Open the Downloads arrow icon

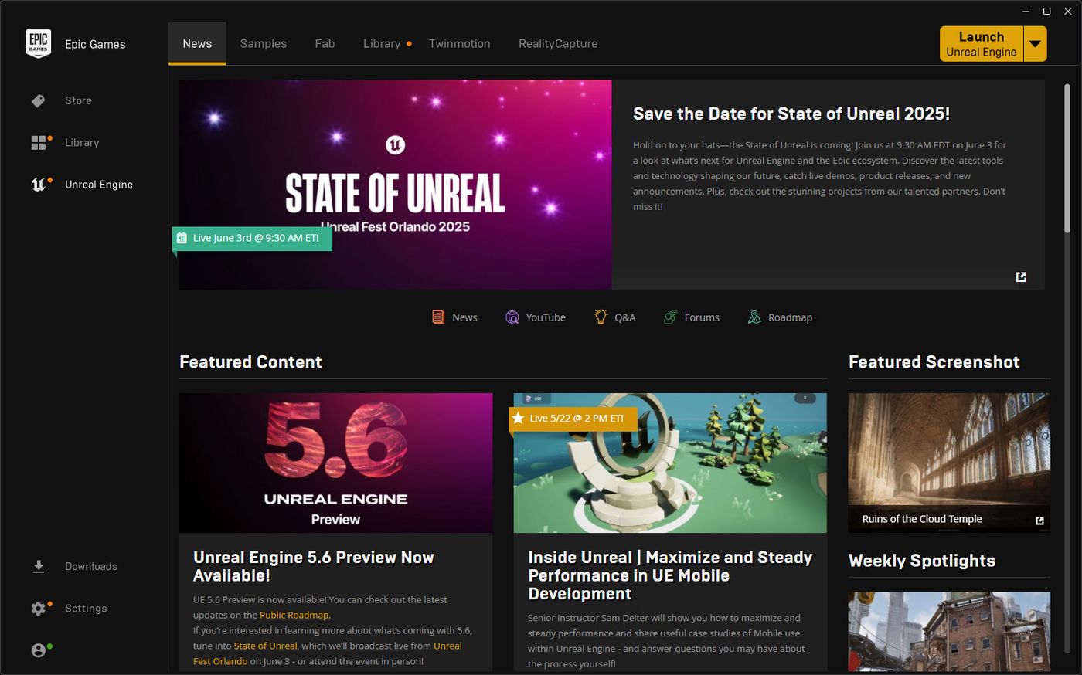[38, 566]
